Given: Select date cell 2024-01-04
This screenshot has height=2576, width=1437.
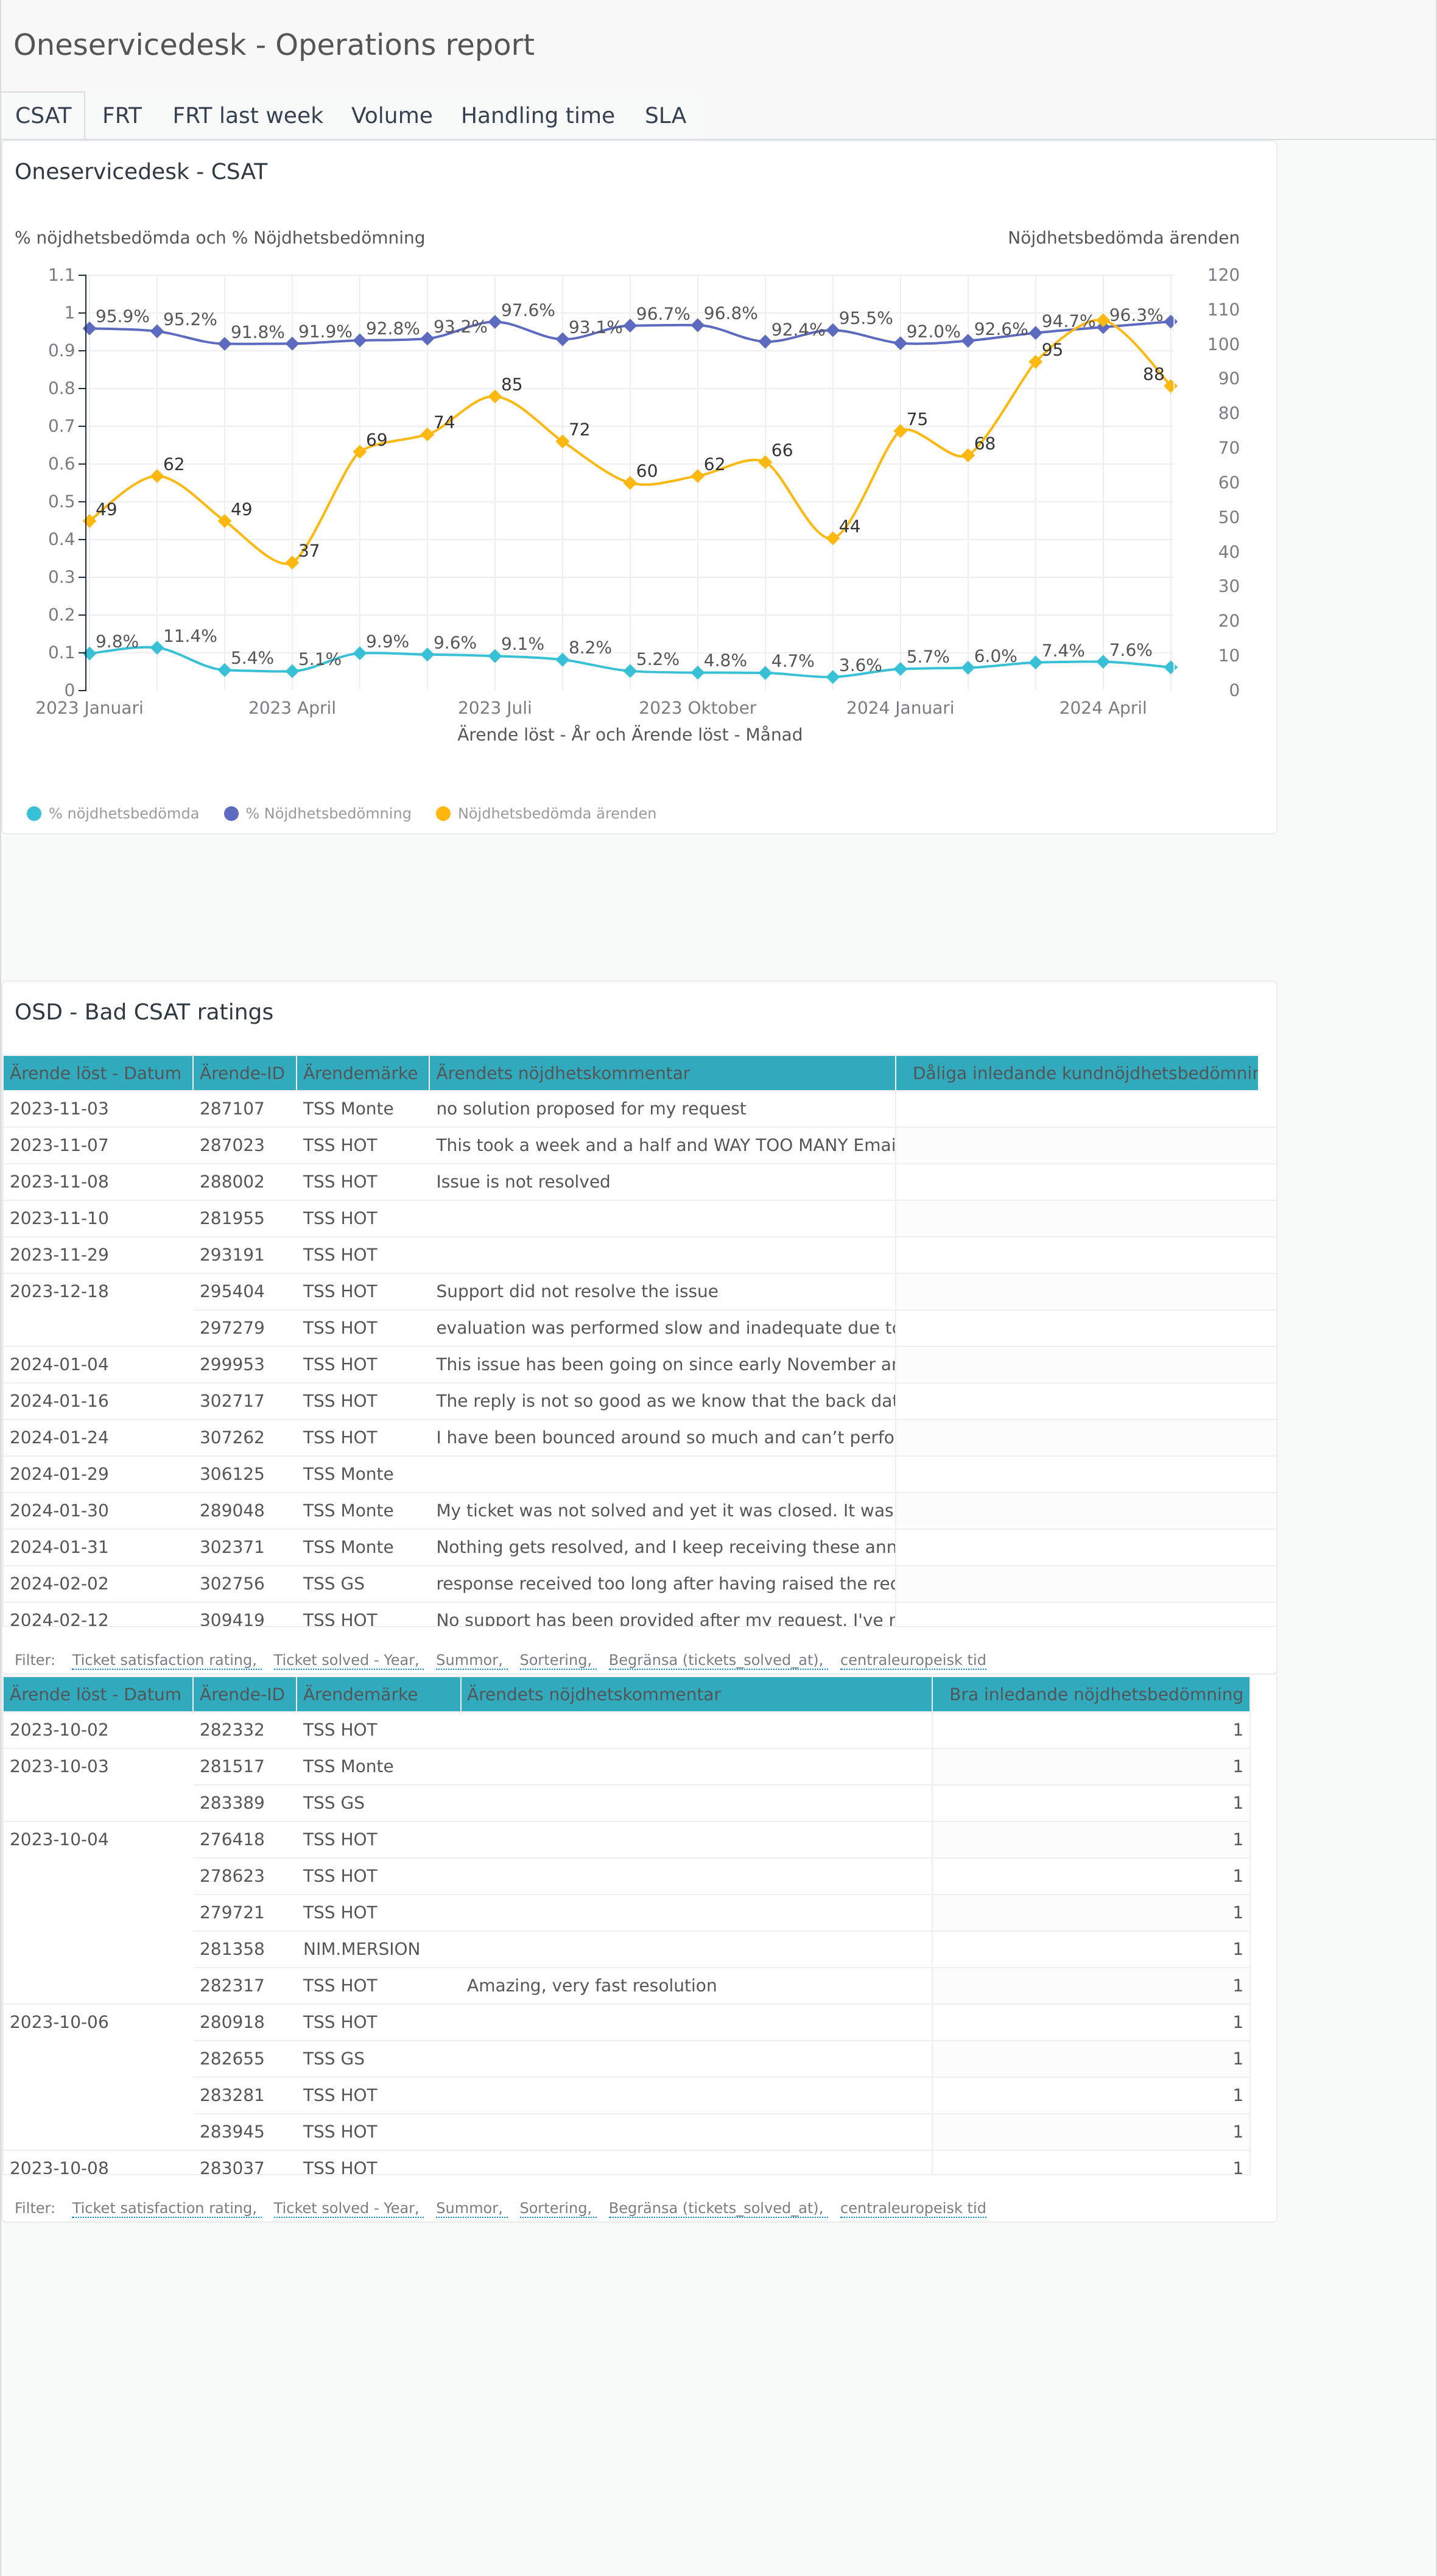Looking at the screenshot, I should pos(97,1364).
